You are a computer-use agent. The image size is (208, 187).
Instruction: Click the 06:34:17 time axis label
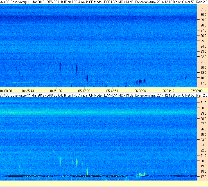click(168, 91)
